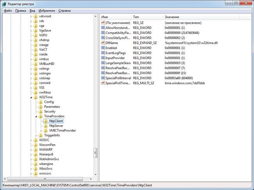Click the DllName string value icon
This screenshot has width=254, height=190.
[x=103, y=43]
